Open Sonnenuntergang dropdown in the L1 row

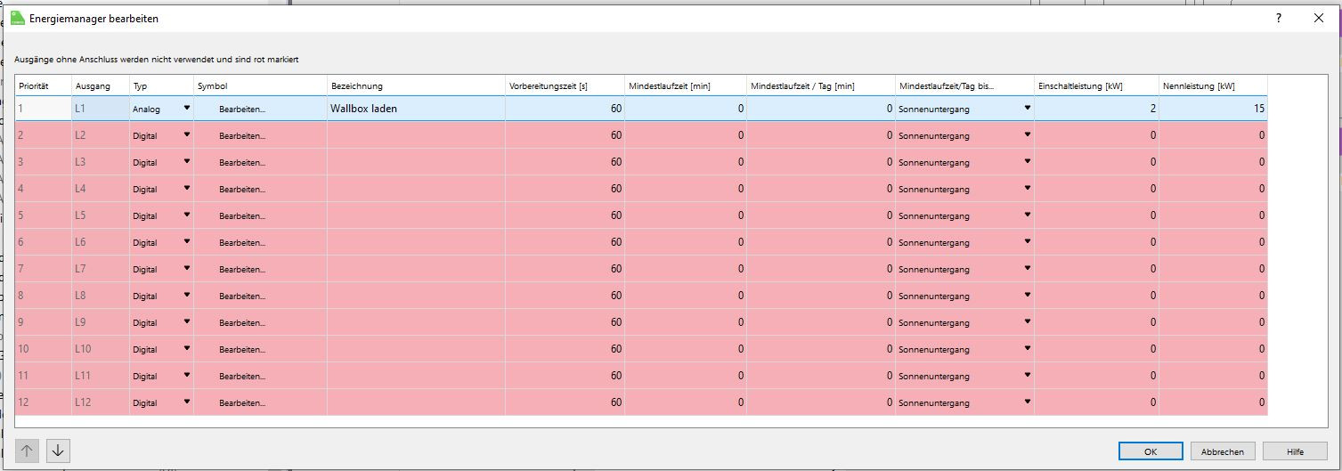click(x=1027, y=108)
